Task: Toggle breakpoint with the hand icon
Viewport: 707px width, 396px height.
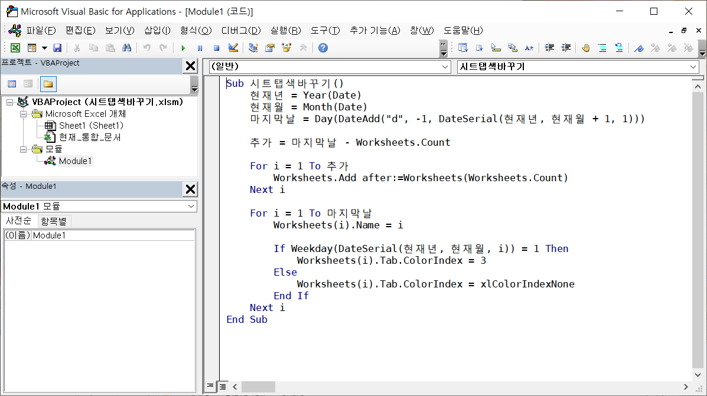Action: point(586,48)
